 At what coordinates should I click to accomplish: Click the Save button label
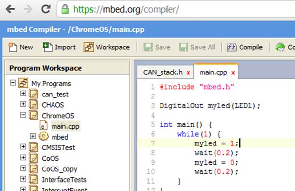(163, 48)
